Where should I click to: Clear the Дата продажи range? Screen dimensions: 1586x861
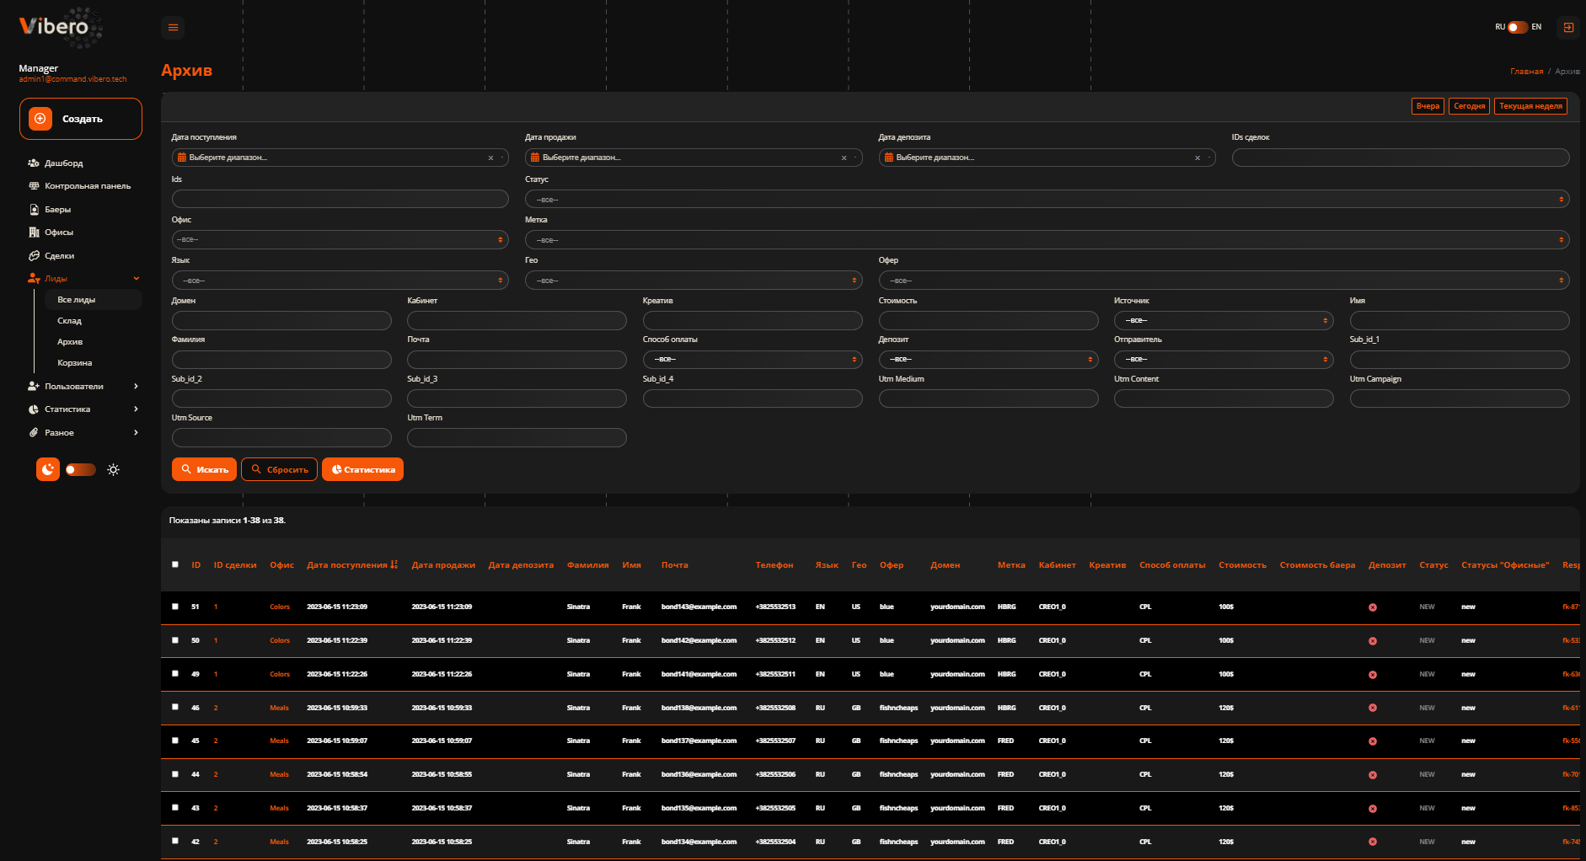click(x=844, y=158)
